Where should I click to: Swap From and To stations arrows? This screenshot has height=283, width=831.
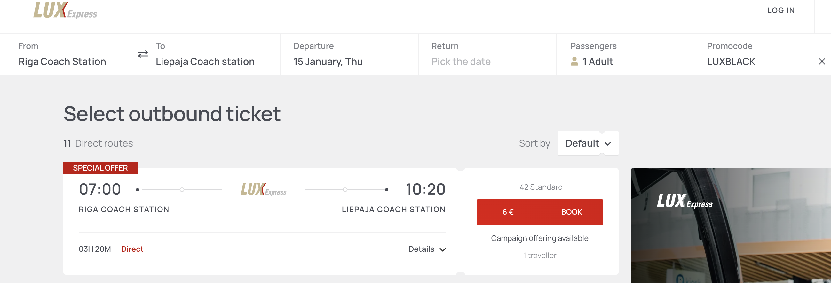coord(143,54)
